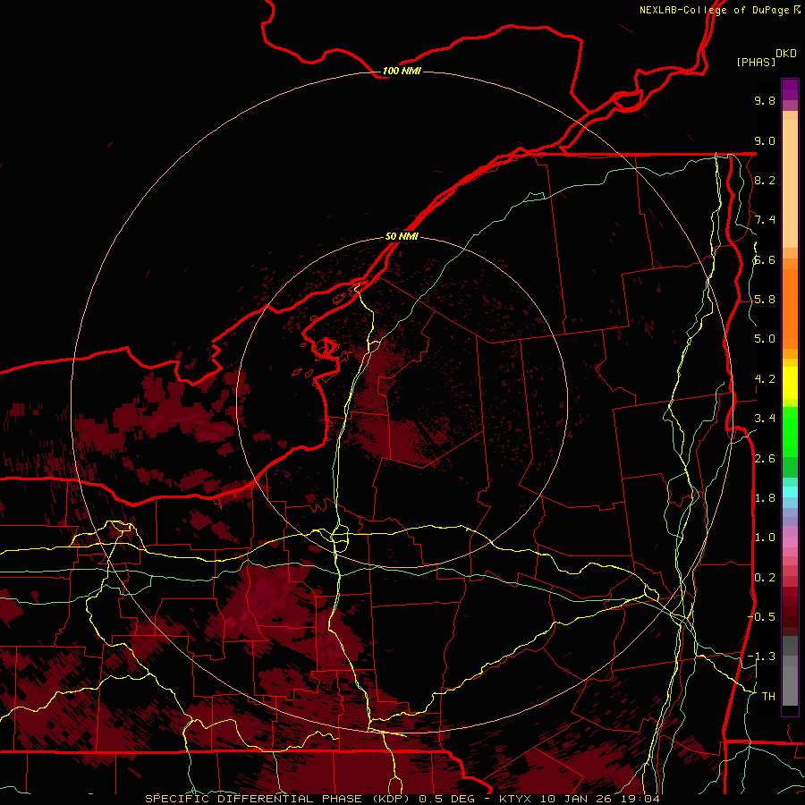The height and width of the screenshot is (805, 805).
Task: Click the SPECIFIC DIFFERENTIAL PHASE (KDP) title text
Action: pos(278,799)
